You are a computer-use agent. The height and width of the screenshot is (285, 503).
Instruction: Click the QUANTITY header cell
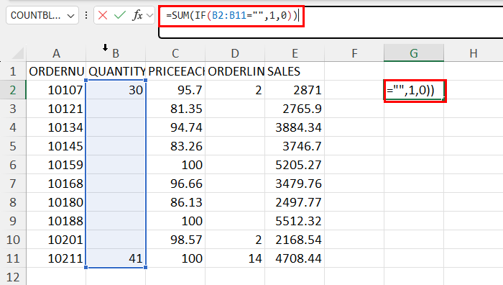click(x=116, y=71)
